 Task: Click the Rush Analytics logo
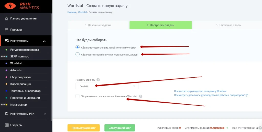coord(22,6)
